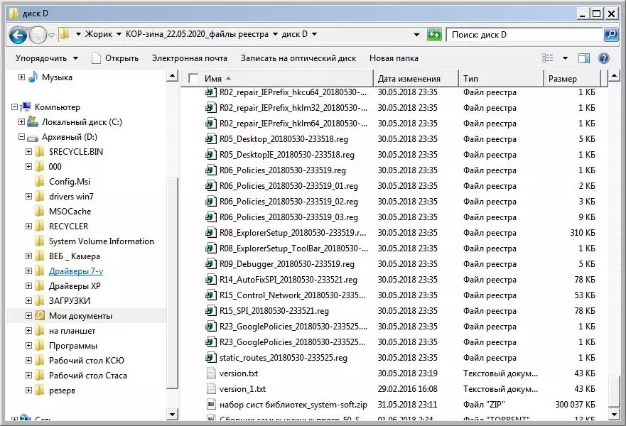Go back with the blue Back arrow
This screenshot has height=426, width=626.
[18, 35]
